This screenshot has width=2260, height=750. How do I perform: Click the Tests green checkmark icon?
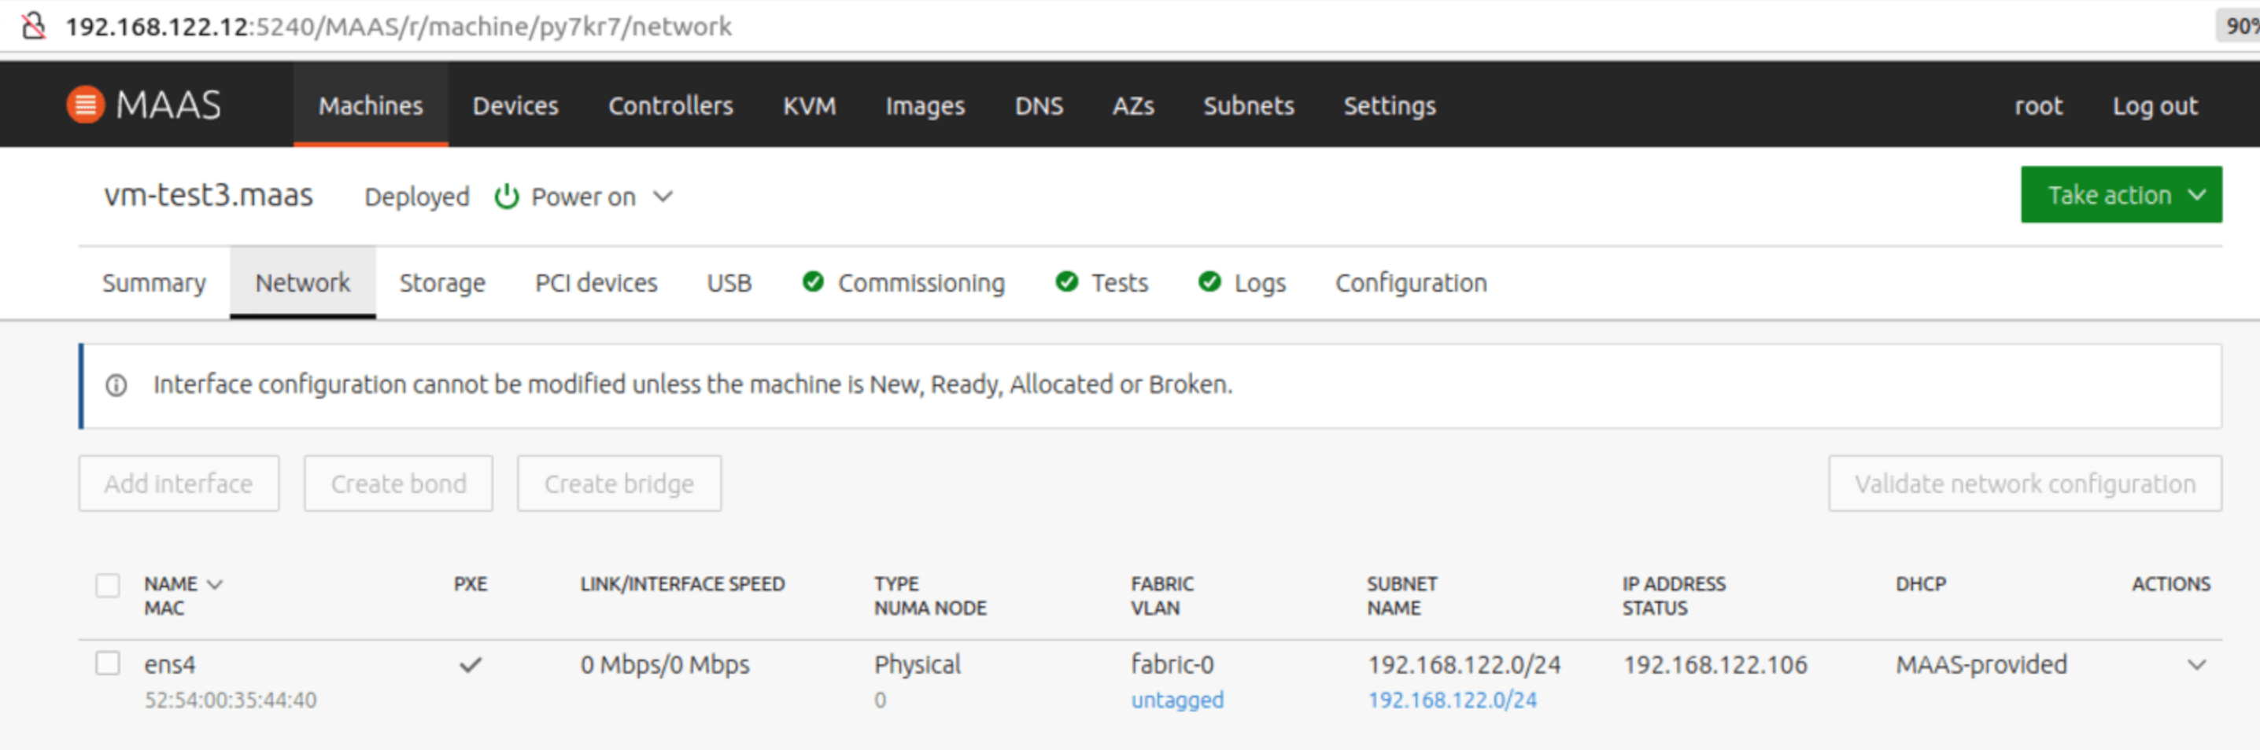[1066, 282]
